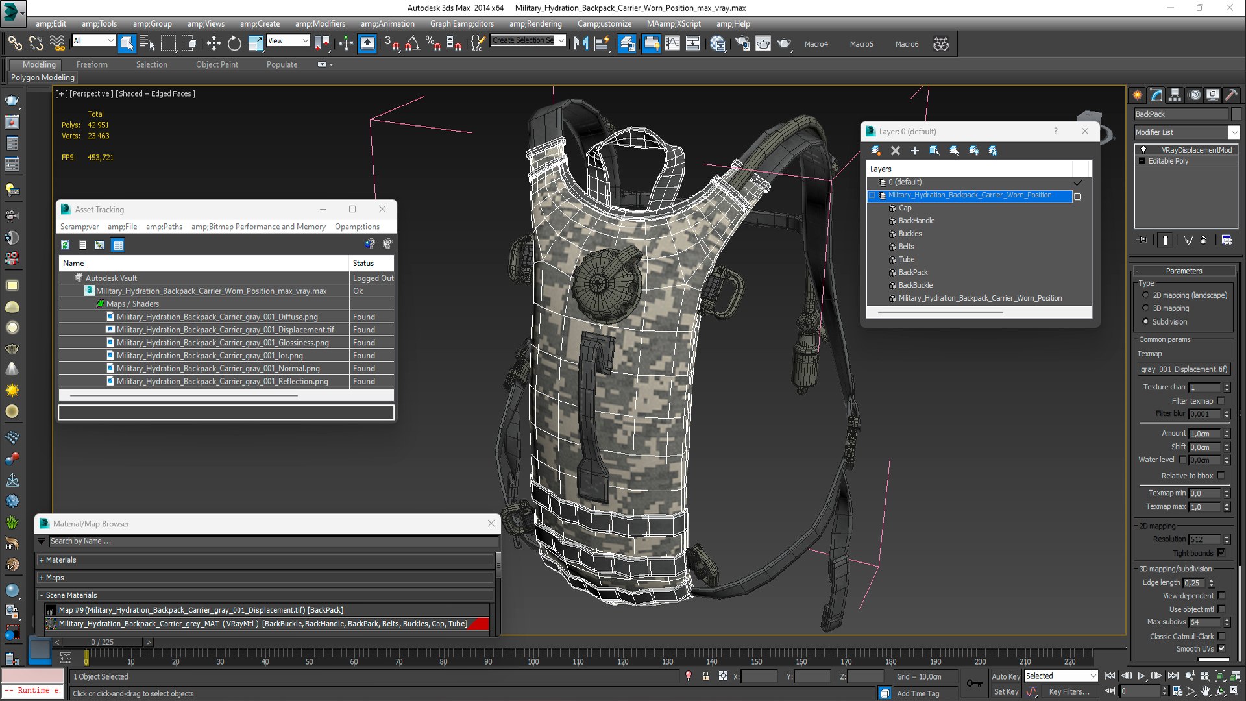Toggle the selection lock icon in status bar

coord(705,676)
